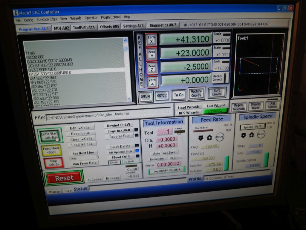The image size is (306, 230).
Task: Click the X axis DRO value +41.3100
Action: (186, 39)
